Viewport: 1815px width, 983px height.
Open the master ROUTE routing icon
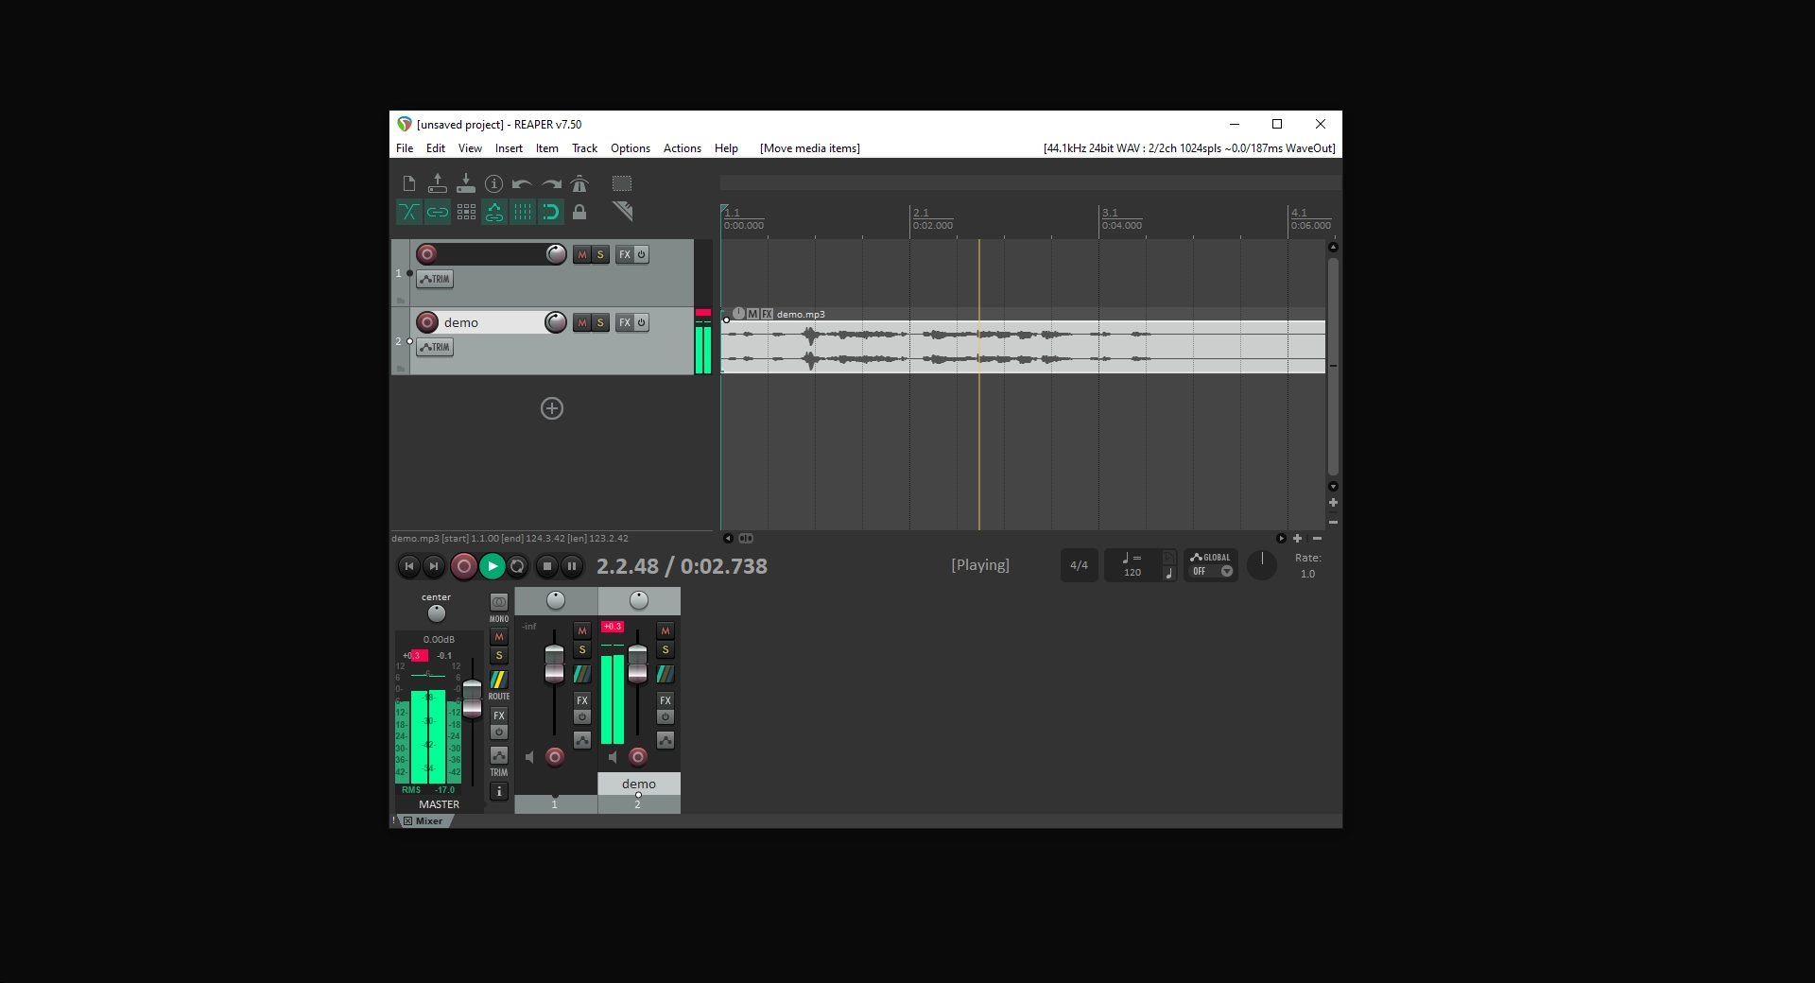[498, 681]
